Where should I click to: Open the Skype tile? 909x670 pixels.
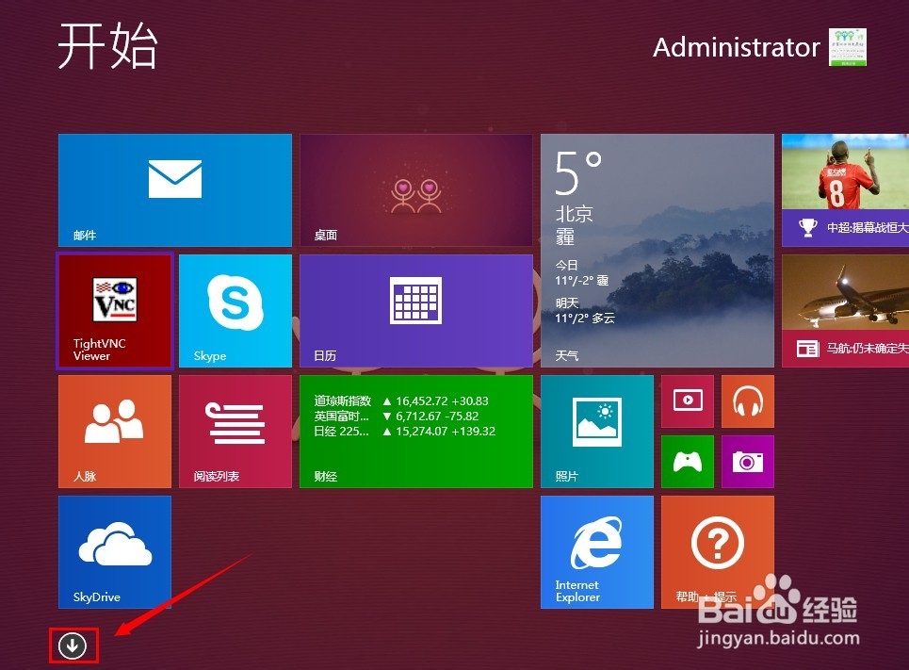point(235,311)
